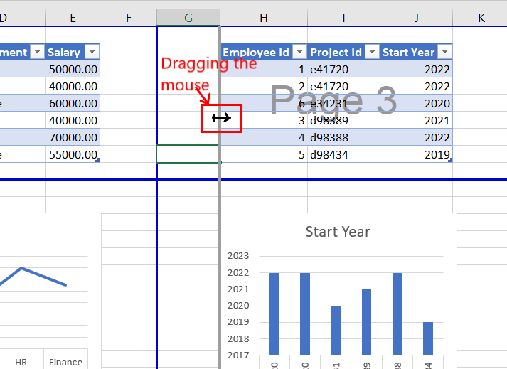Open the Start Year filter dropdown
The height and width of the screenshot is (369, 507).
(x=444, y=52)
